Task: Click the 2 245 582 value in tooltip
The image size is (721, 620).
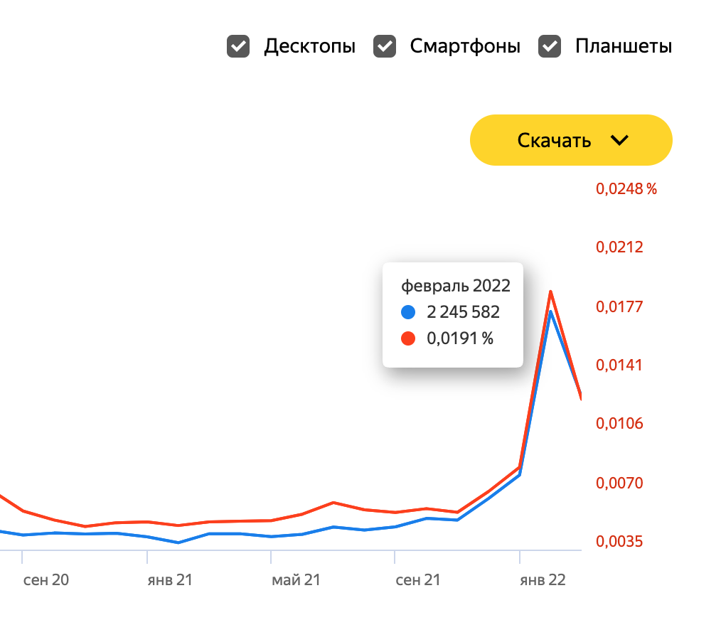Action: (463, 312)
